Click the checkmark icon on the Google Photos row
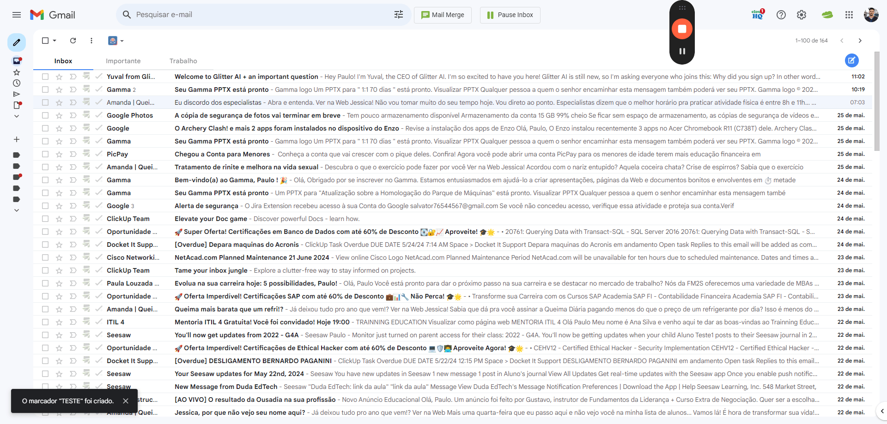Image resolution: width=887 pixels, height=424 pixels. (x=99, y=115)
